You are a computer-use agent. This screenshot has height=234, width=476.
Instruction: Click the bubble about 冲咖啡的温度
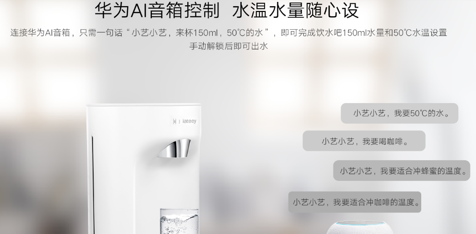354,202
